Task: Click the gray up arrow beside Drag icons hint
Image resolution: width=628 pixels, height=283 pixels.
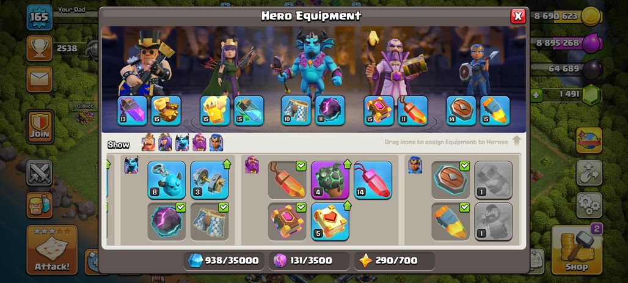Action: click(x=517, y=141)
